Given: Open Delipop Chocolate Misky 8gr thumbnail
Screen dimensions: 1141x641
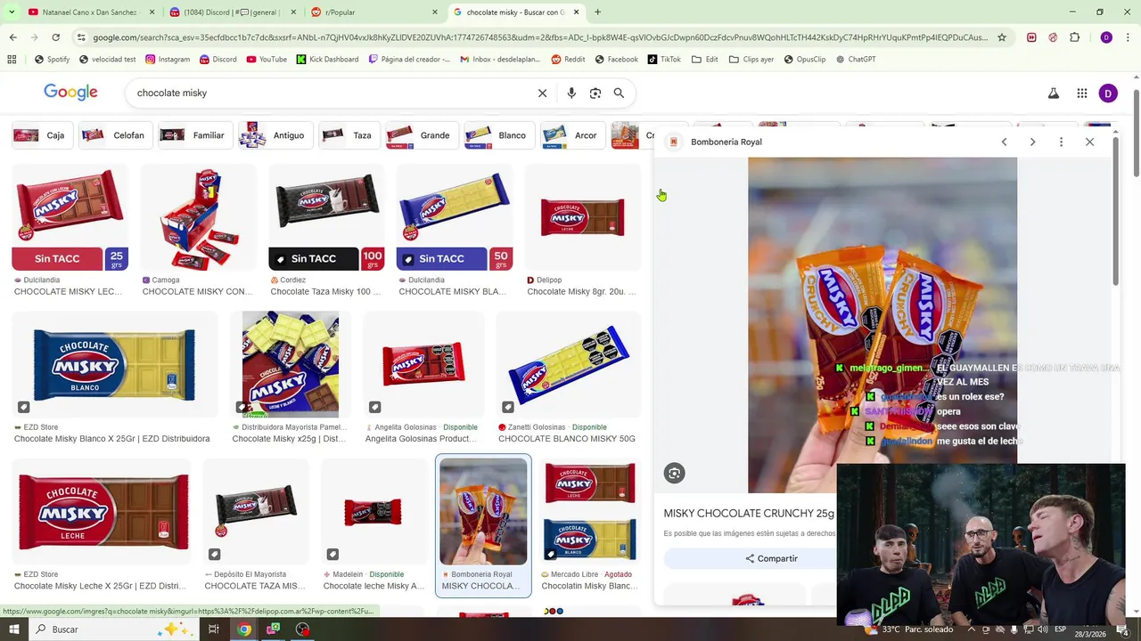Looking at the screenshot, I should [x=583, y=217].
